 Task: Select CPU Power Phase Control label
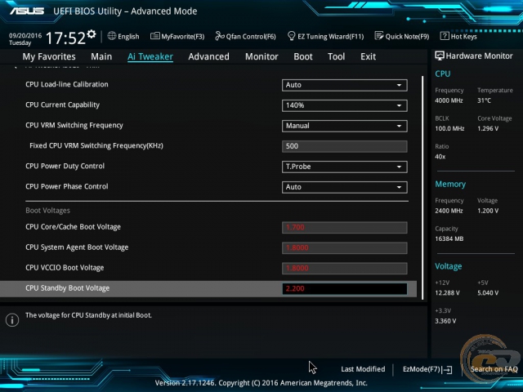click(x=67, y=186)
